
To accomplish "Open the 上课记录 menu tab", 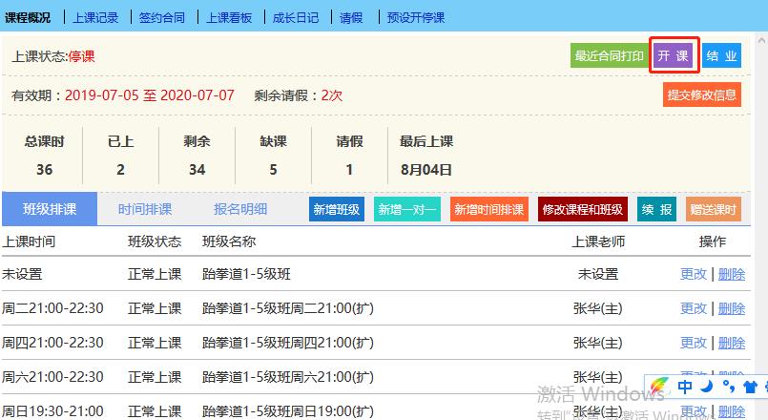I will coord(96,17).
